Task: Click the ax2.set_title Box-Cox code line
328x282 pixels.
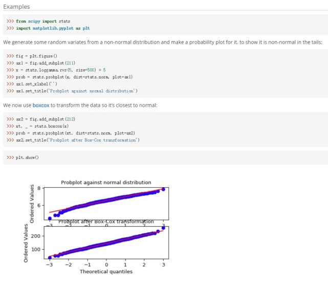Action: (x=73, y=140)
